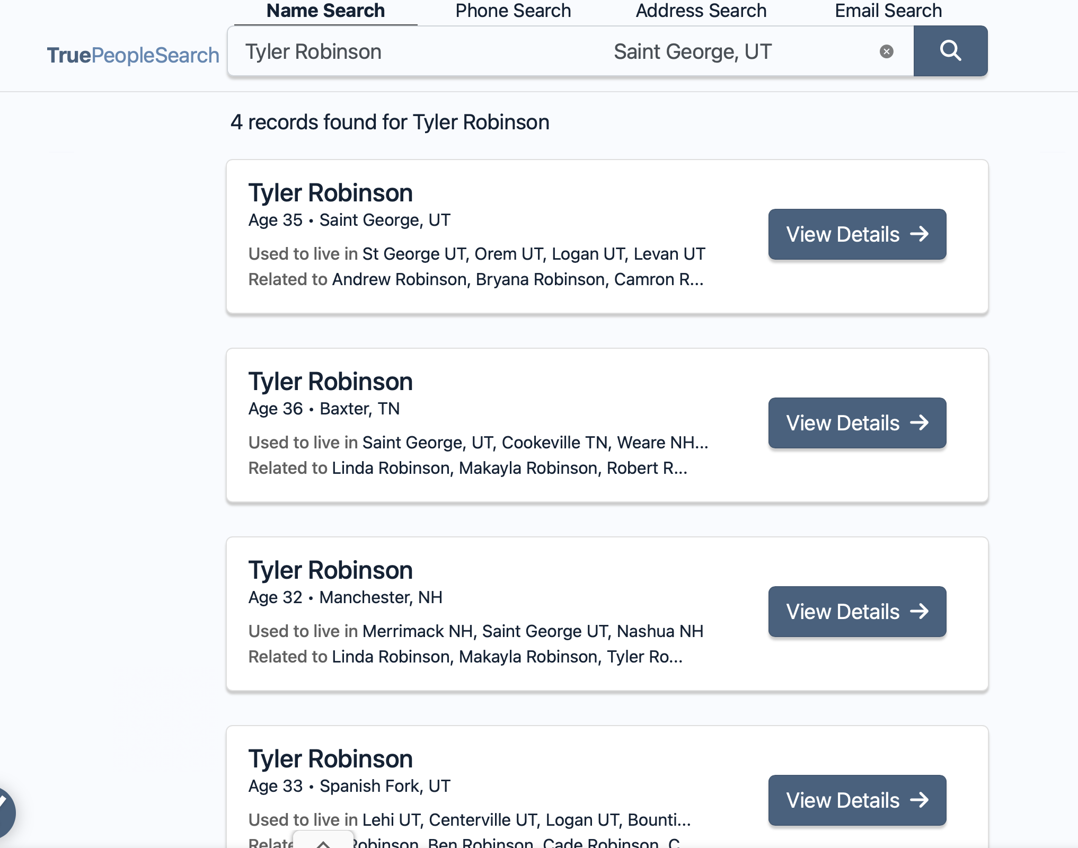The height and width of the screenshot is (848, 1078).
Task: Open the Tyler Robinson age 35 record name
Action: [x=330, y=193]
